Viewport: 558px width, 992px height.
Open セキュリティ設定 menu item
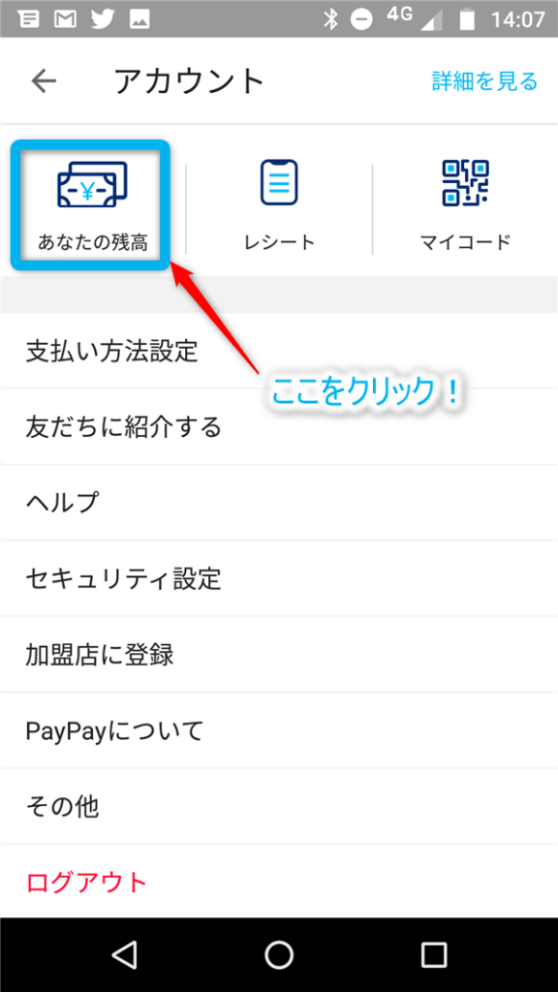279,579
